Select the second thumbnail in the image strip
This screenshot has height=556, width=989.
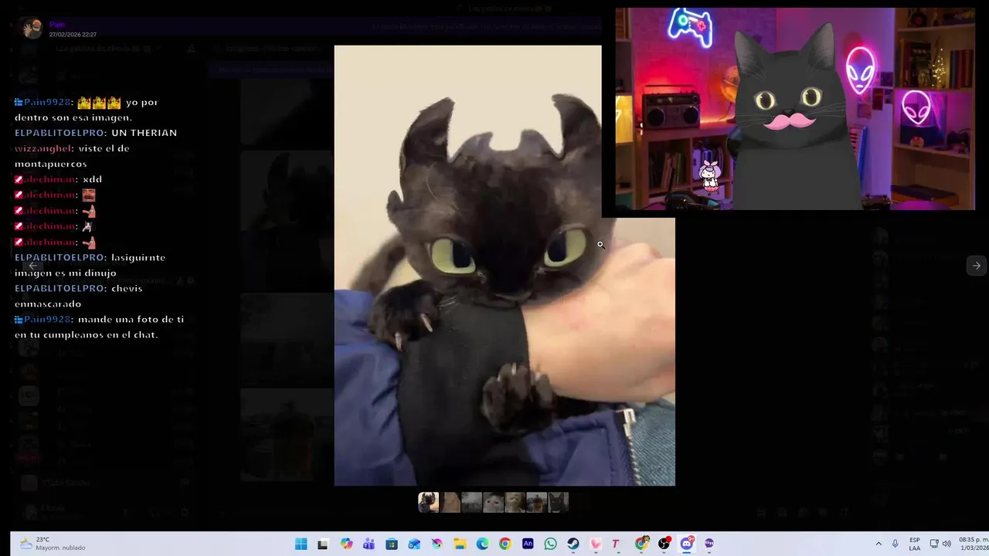click(x=450, y=503)
